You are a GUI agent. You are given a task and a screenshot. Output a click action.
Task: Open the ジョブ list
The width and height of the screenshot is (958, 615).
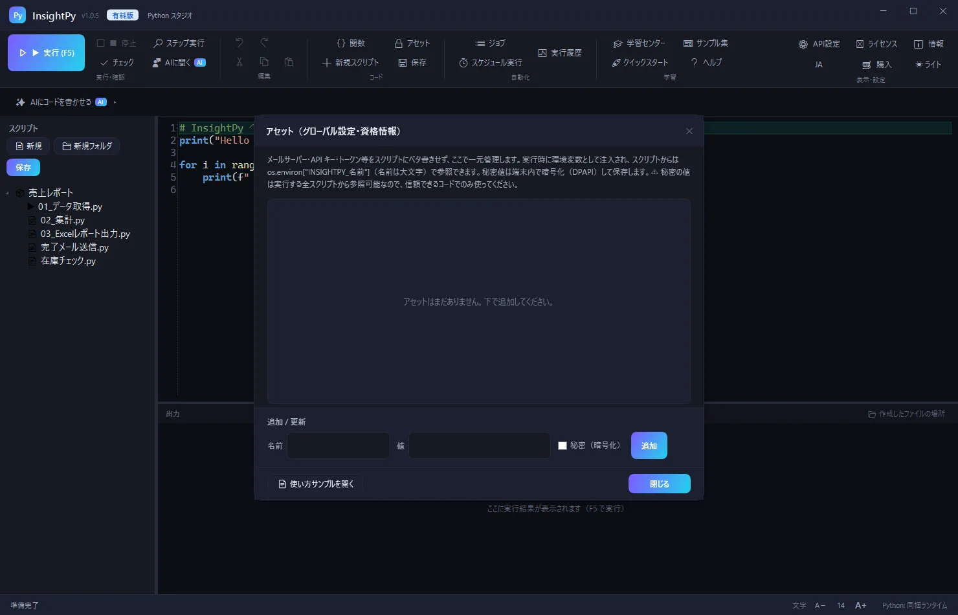(490, 43)
